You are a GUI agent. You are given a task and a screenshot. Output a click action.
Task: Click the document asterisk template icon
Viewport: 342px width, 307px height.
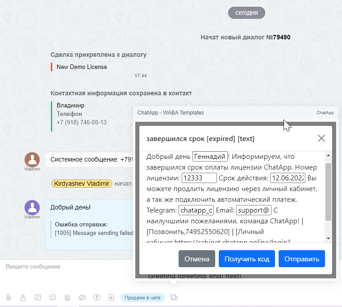click(x=111, y=298)
